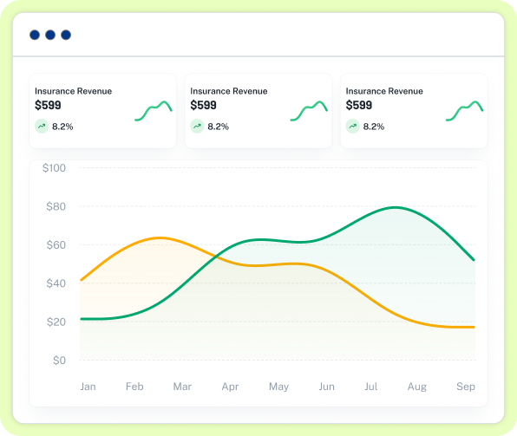Click the $20 y-axis label
This screenshot has width=517, height=436.
tap(56, 322)
